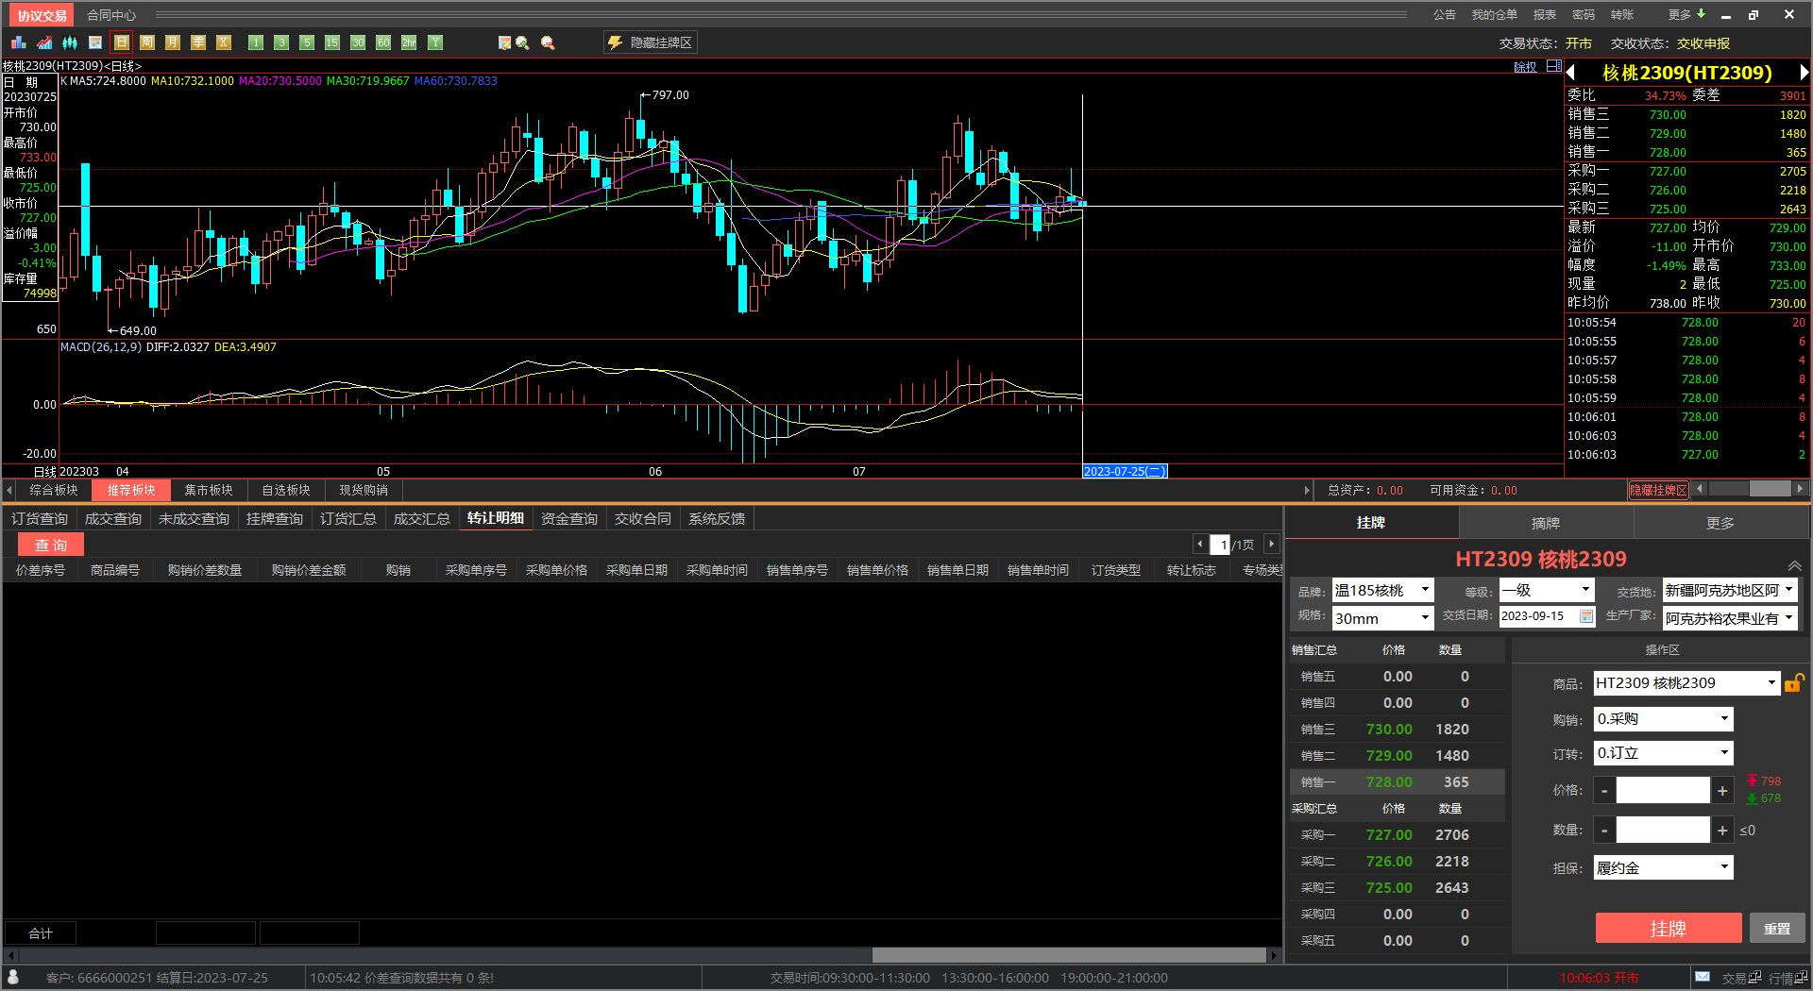The width and height of the screenshot is (1813, 991).
Task: Click the 重置 reset button
Action: coord(1777,929)
